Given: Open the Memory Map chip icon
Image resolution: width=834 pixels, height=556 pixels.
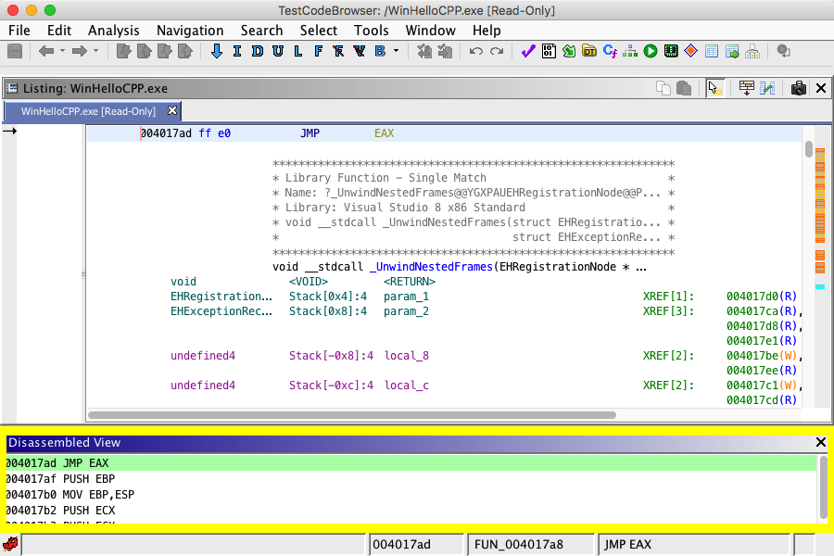Looking at the screenshot, I should click(x=671, y=51).
